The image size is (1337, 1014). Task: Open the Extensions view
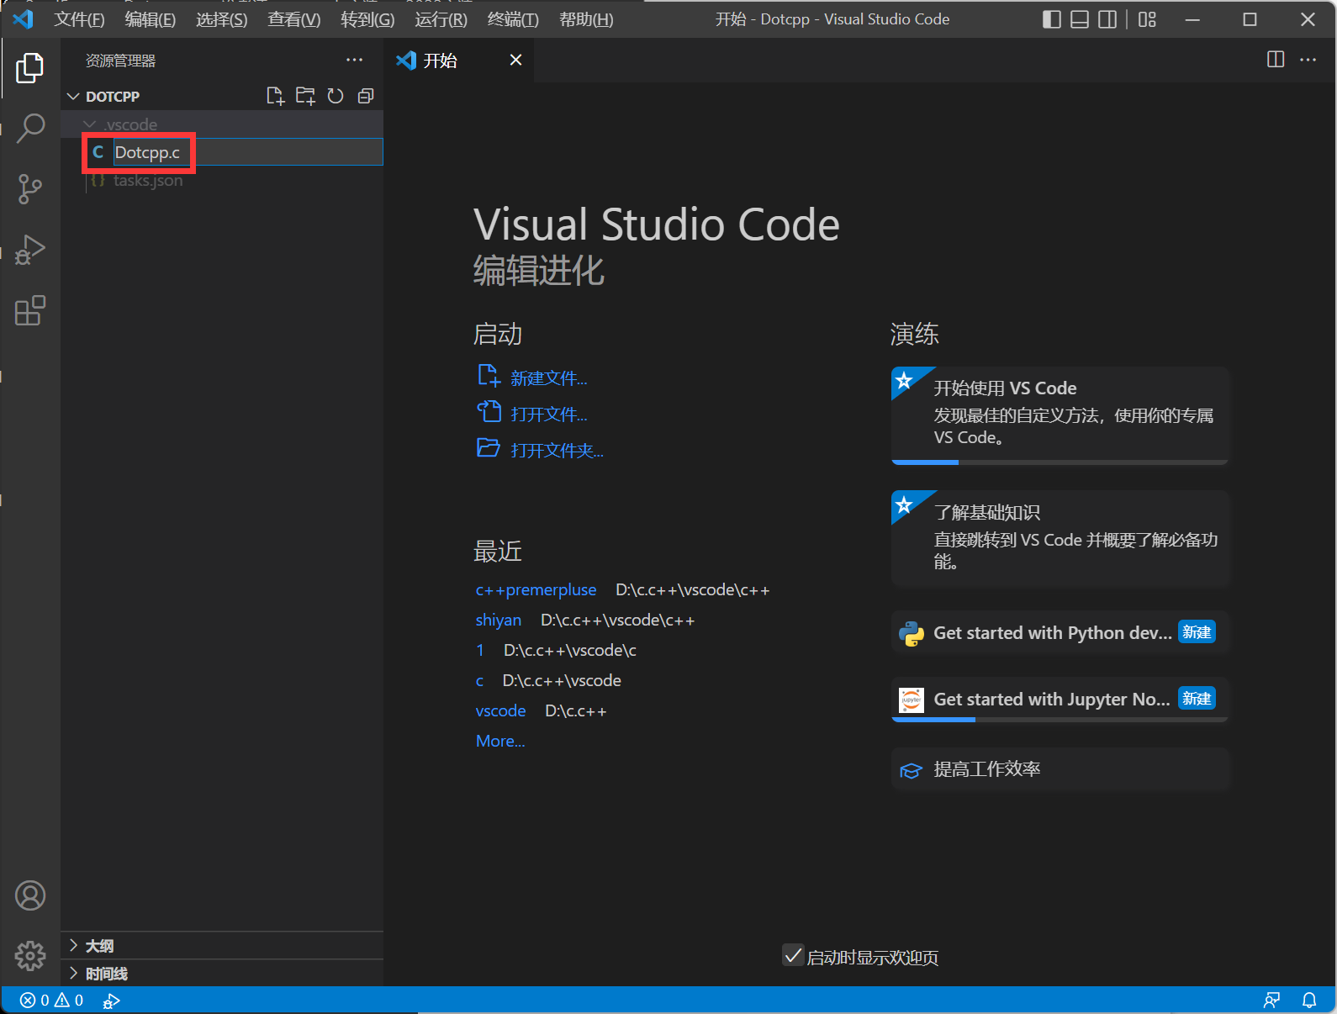click(30, 311)
